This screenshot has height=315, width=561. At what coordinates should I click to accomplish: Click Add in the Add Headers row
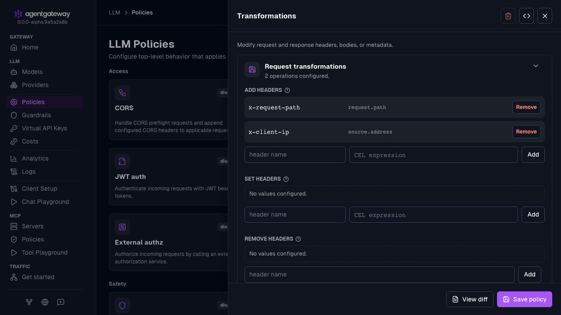[x=533, y=154]
